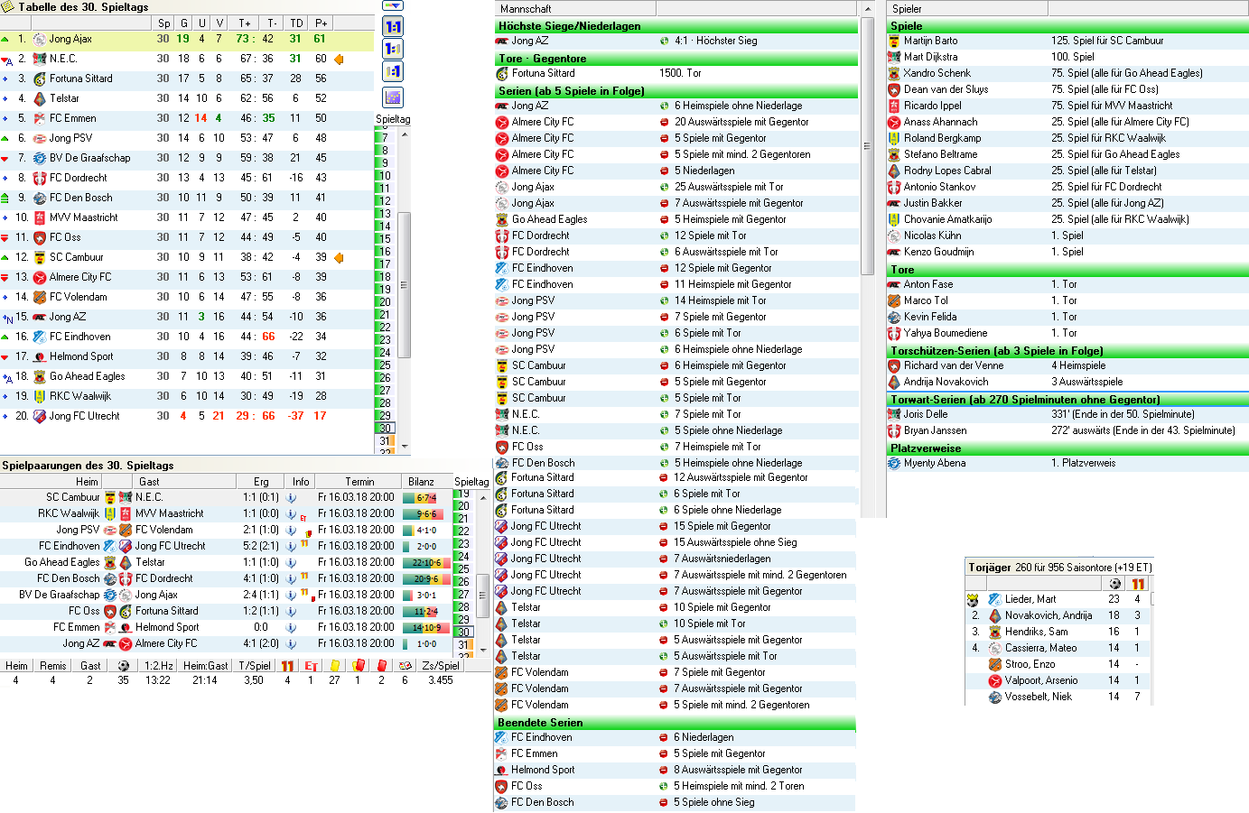Click the crowned ball top scorer icon
1249x813 pixels.
click(973, 599)
